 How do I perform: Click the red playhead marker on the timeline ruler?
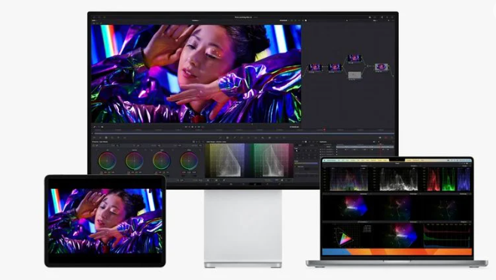[324, 129]
